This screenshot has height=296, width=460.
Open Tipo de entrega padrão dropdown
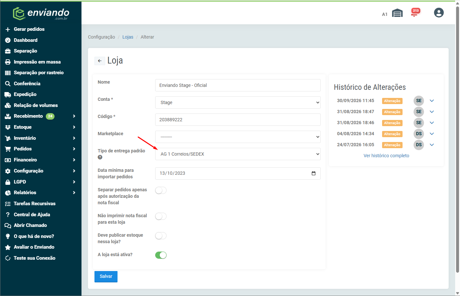(238, 154)
